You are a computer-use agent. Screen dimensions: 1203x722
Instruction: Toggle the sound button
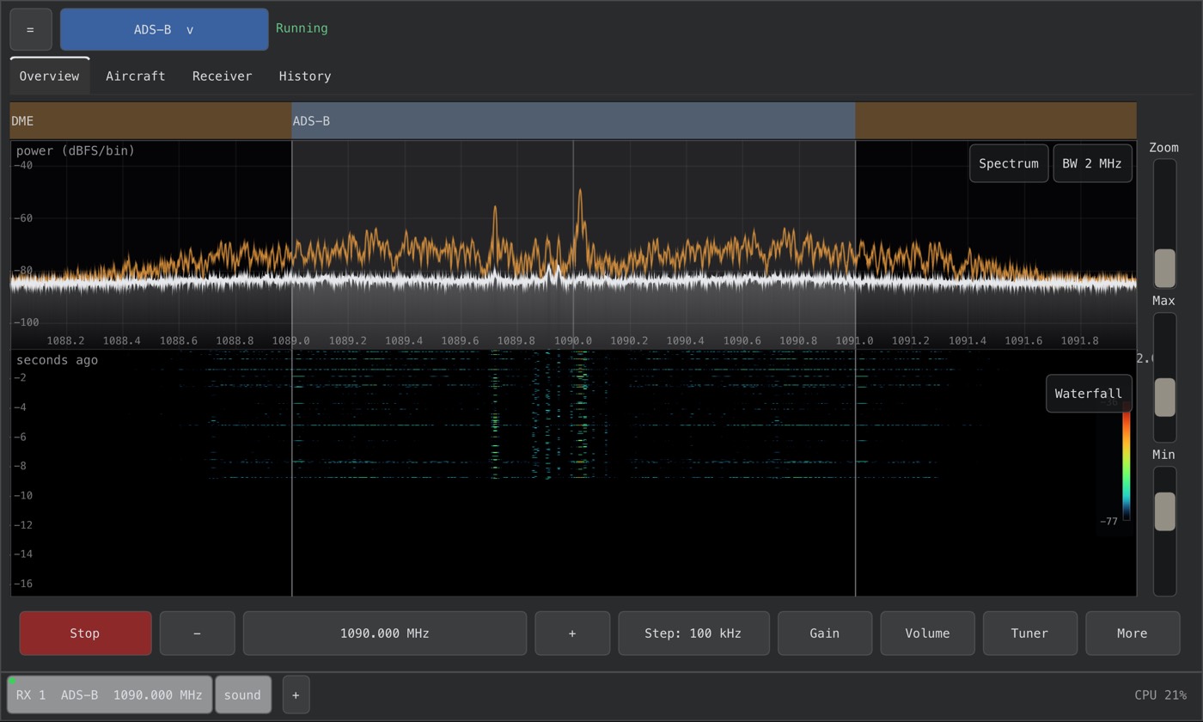point(242,694)
